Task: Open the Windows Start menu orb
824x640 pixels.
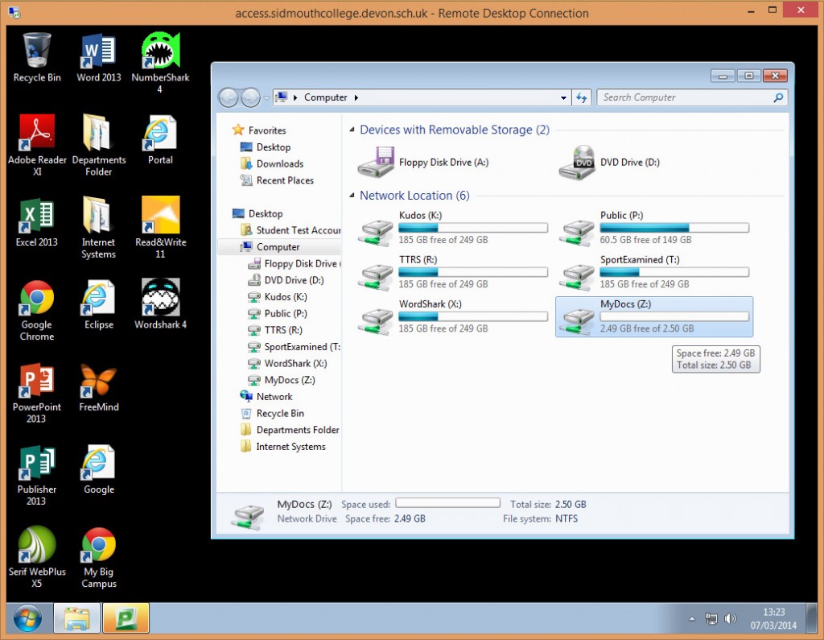Action: point(28,619)
